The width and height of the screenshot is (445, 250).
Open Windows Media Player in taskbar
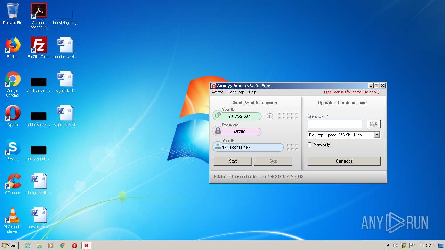(x=51, y=245)
